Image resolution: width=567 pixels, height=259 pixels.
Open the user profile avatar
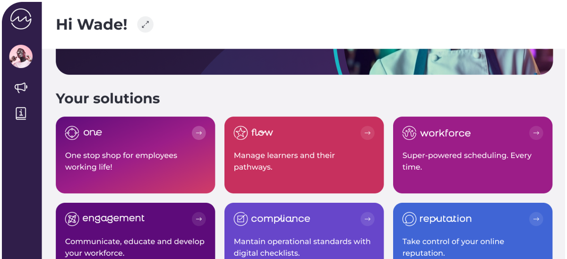tap(21, 57)
